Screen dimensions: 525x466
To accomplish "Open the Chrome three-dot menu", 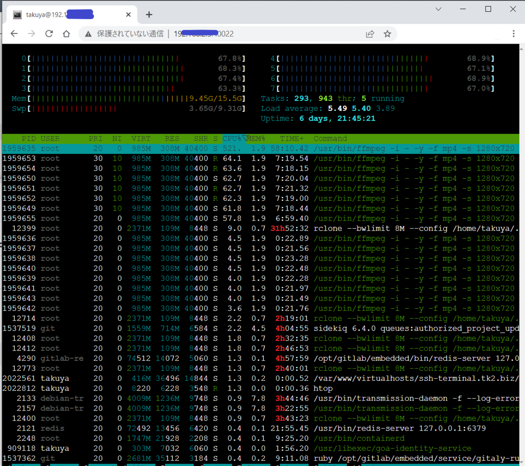I will [x=514, y=34].
